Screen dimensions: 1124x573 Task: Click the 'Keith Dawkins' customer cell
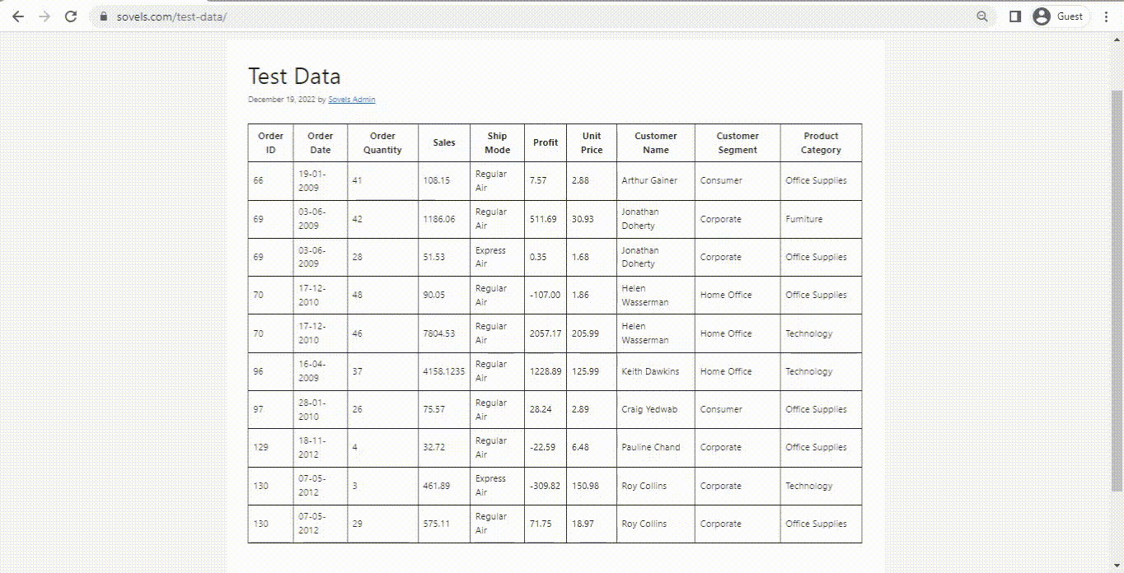(656, 371)
